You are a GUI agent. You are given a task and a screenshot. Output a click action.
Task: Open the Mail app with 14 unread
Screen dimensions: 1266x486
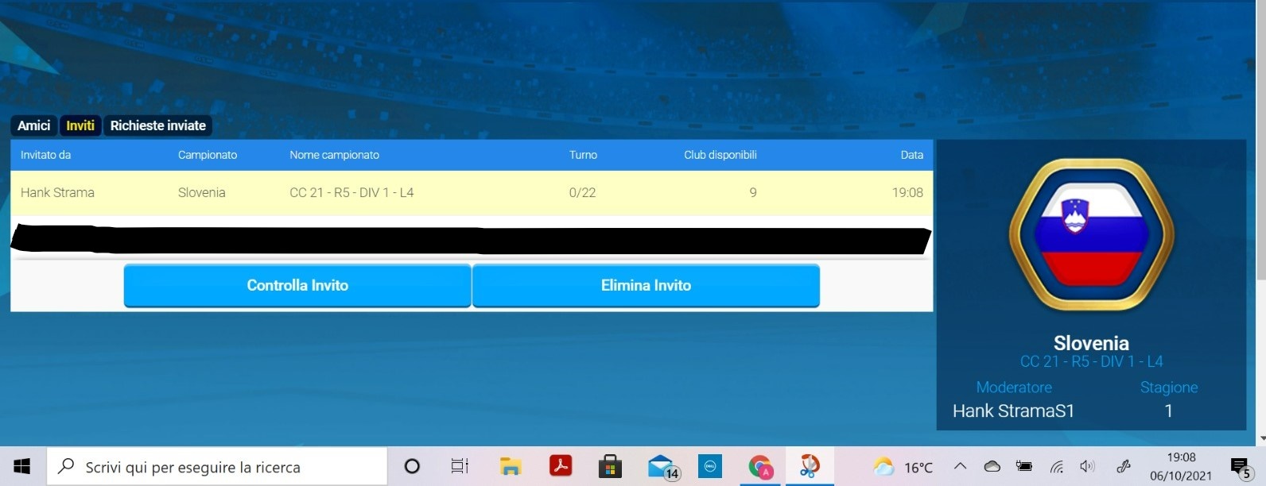click(662, 467)
